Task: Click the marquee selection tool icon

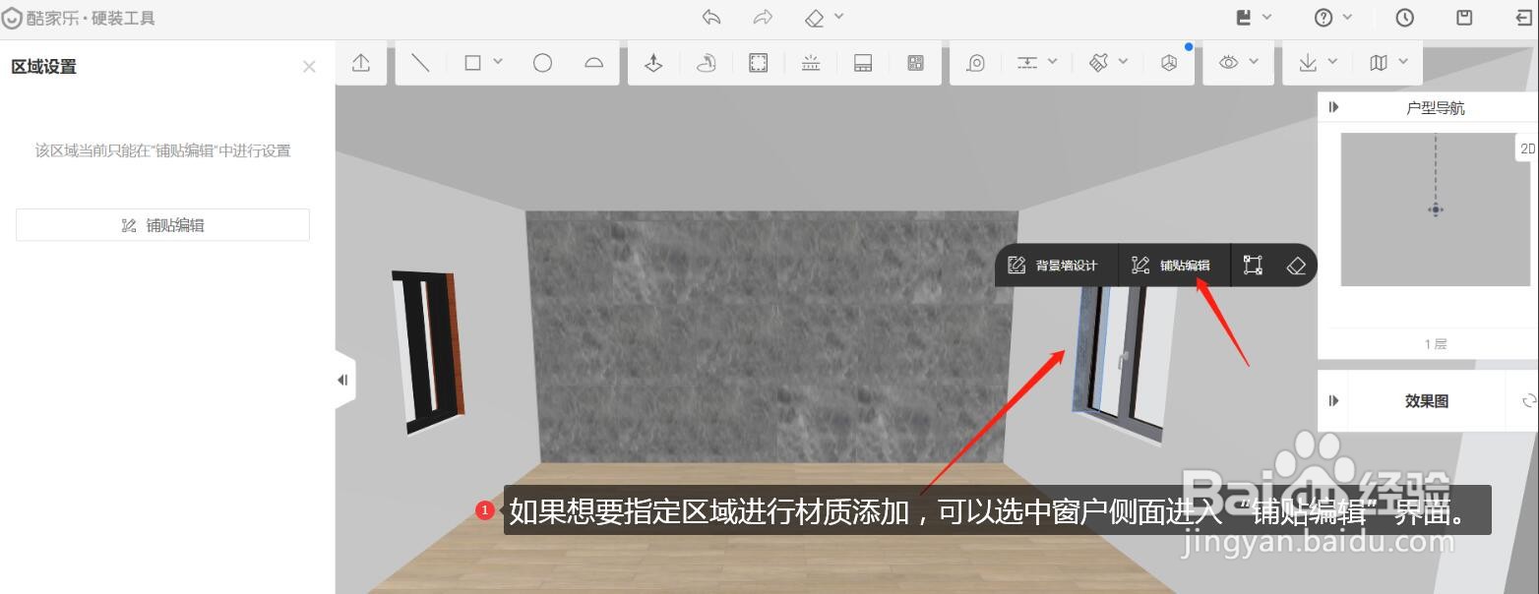Action: 758,62
